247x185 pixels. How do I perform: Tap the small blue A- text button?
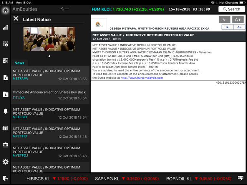(x=227, y=27)
